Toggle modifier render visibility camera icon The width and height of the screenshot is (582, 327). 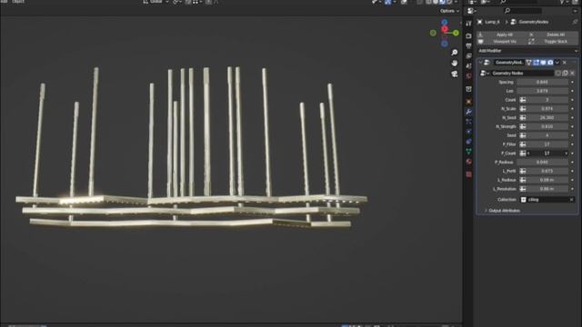pyautogui.click(x=550, y=63)
